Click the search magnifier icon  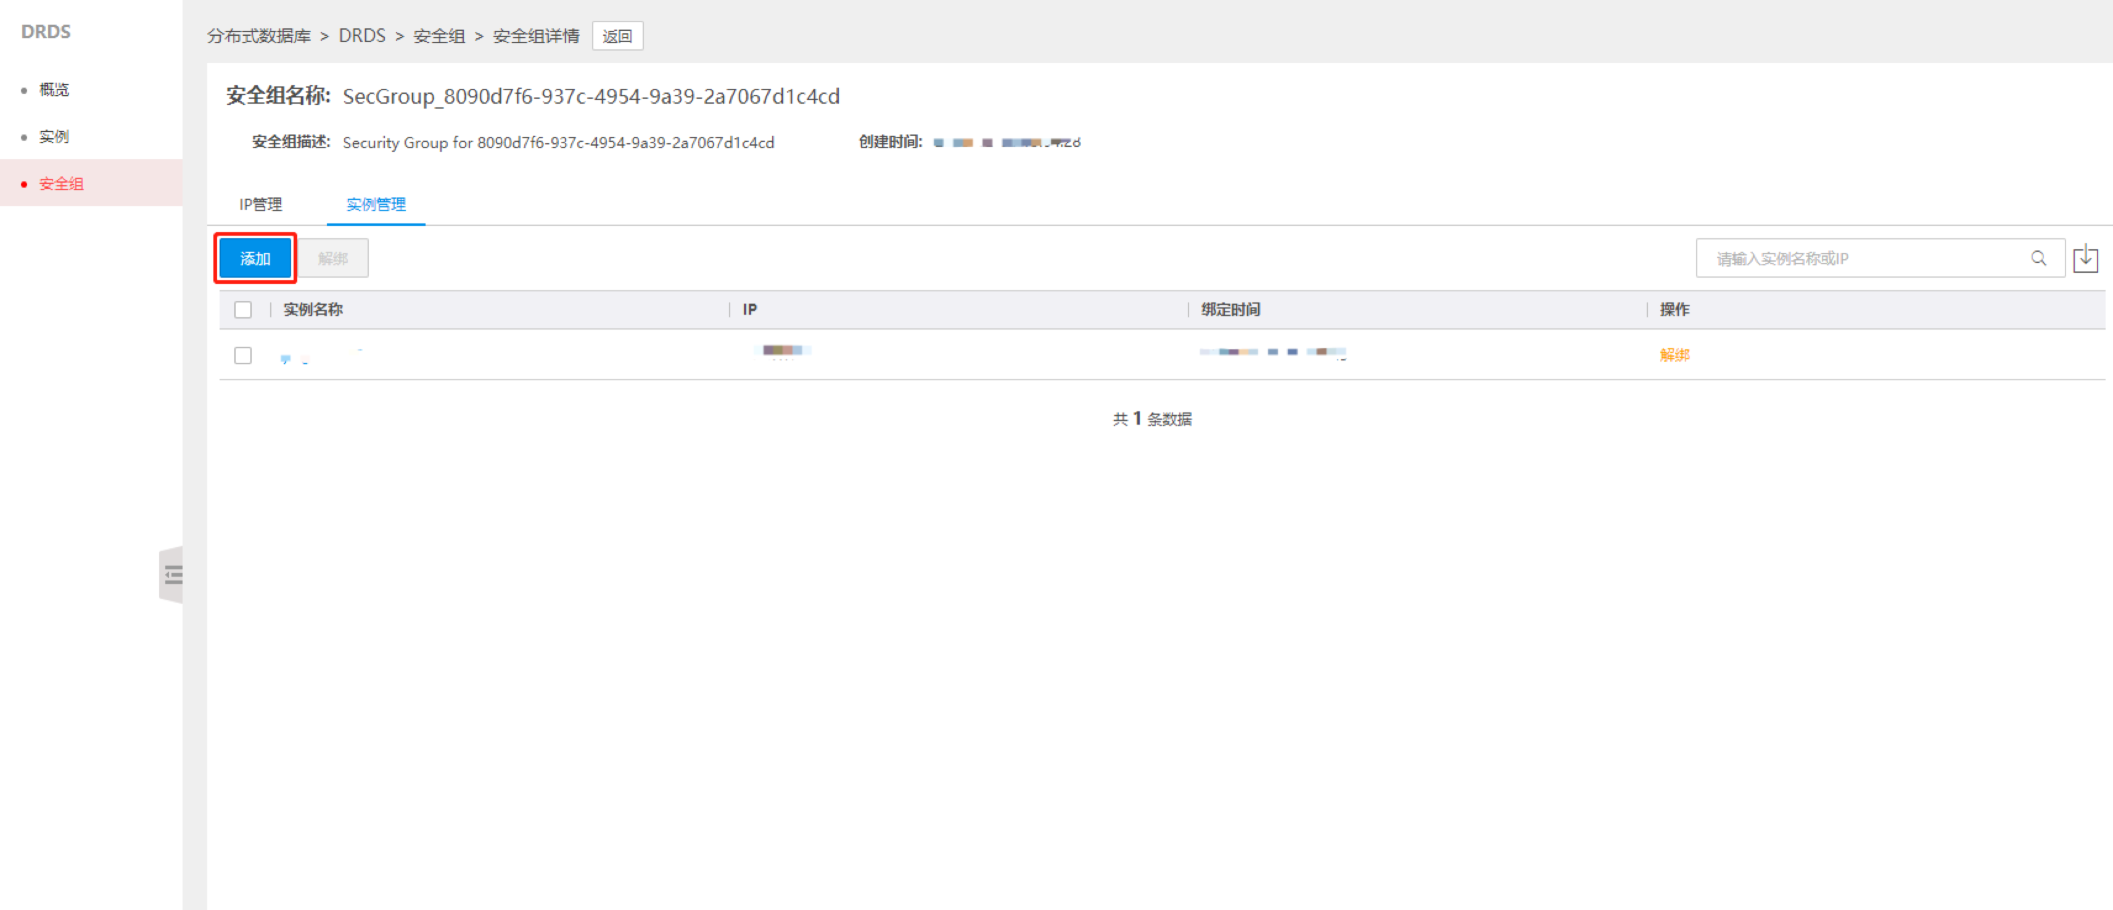(2038, 259)
